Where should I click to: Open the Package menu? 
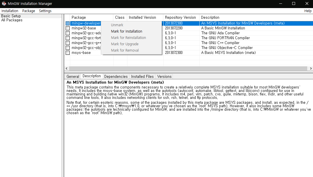pyautogui.click(x=29, y=11)
